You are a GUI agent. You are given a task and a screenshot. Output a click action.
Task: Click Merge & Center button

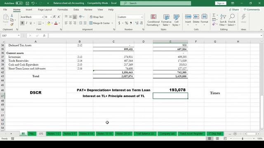pyautogui.click(x=99, y=23)
